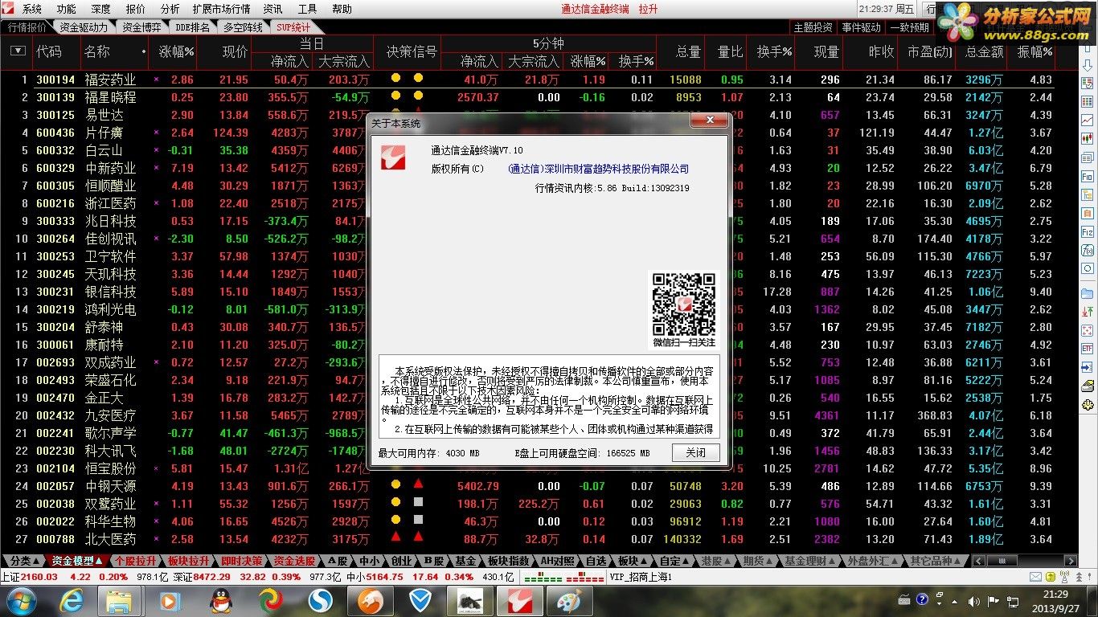Select the 主题投资 tab

[x=813, y=27]
